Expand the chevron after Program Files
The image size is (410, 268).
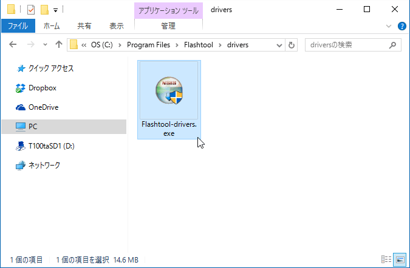(x=177, y=45)
